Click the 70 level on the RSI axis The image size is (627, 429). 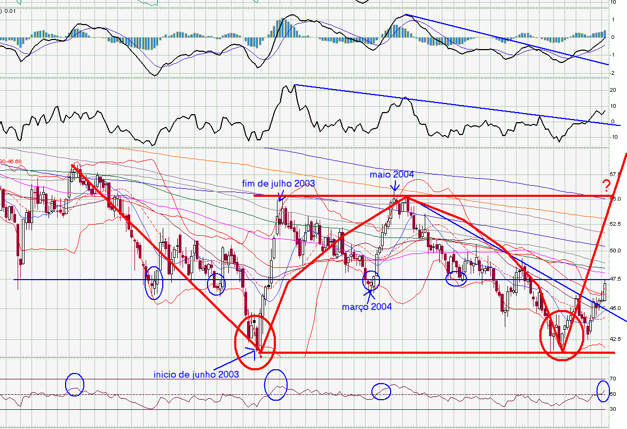click(613, 379)
